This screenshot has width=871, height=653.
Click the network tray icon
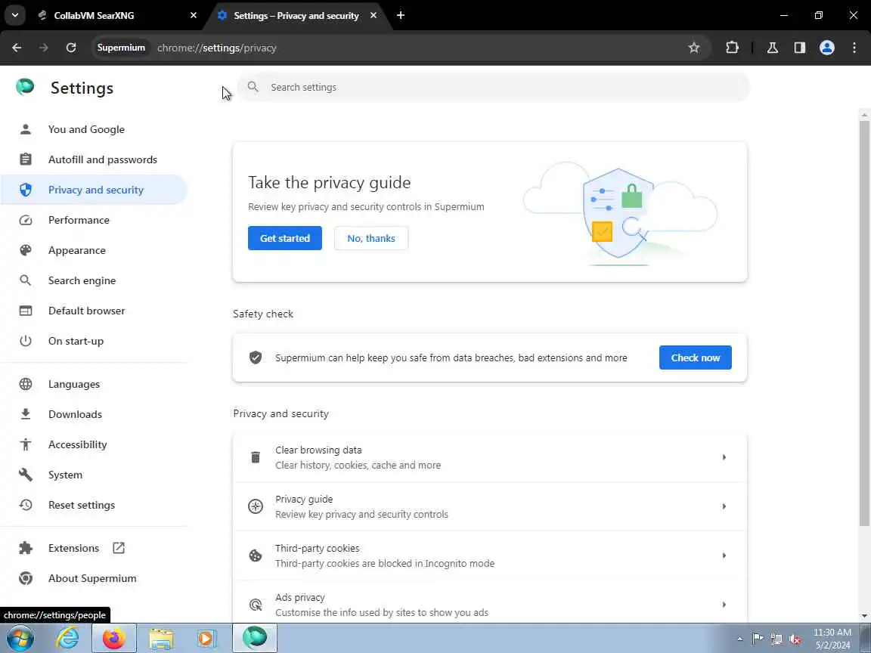pos(776,639)
